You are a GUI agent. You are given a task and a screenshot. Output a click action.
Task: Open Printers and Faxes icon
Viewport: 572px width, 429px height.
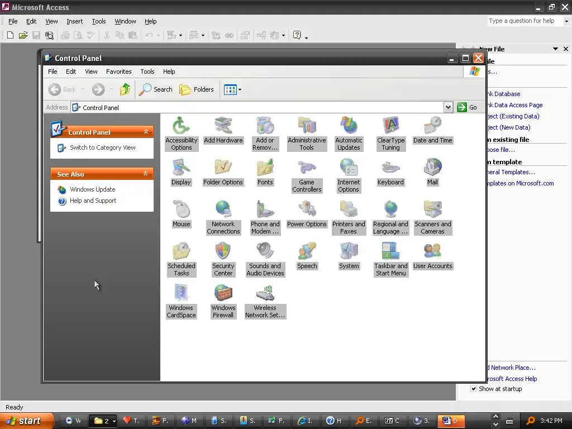coord(349,217)
